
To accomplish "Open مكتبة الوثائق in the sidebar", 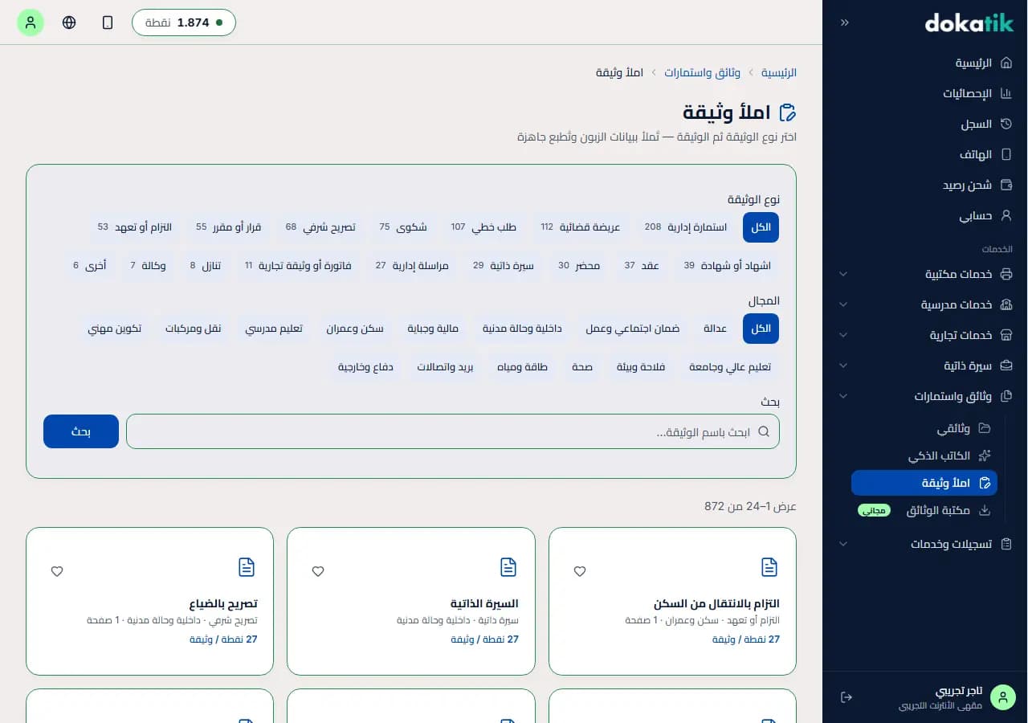I will pyautogui.click(x=924, y=510).
